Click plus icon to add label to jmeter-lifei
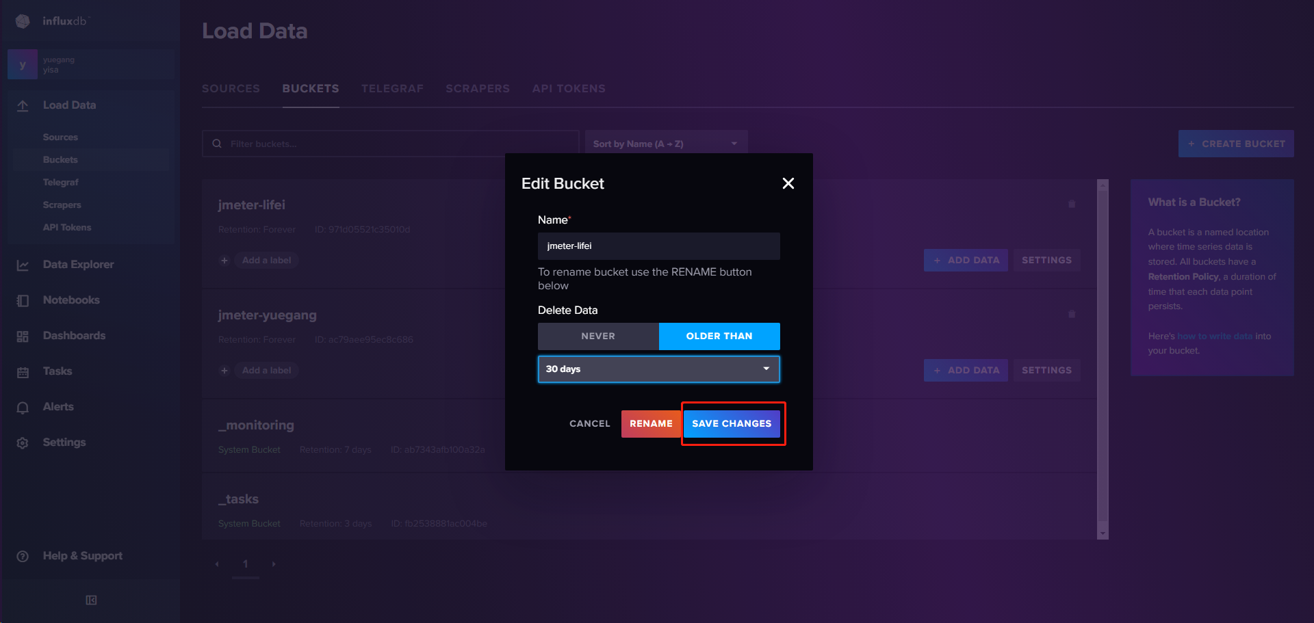Viewport: 1314px width, 623px height. pos(224,261)
